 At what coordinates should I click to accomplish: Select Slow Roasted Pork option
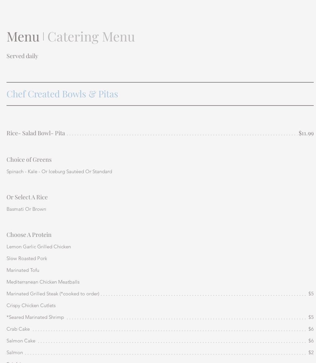click(27, 258)
